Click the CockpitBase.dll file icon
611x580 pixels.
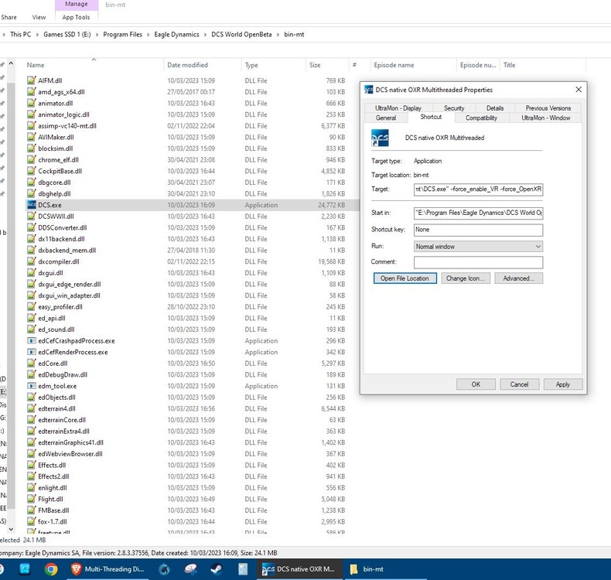[32, 171]
